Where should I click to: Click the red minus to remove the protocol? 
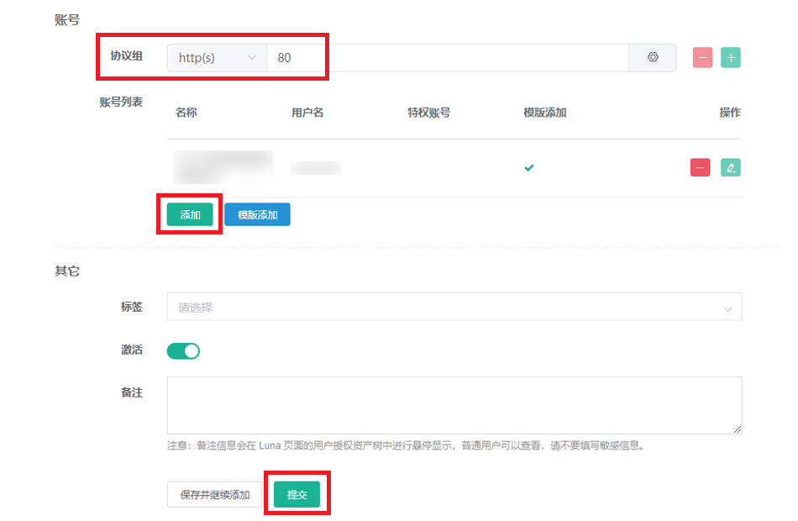coord(702,57)
